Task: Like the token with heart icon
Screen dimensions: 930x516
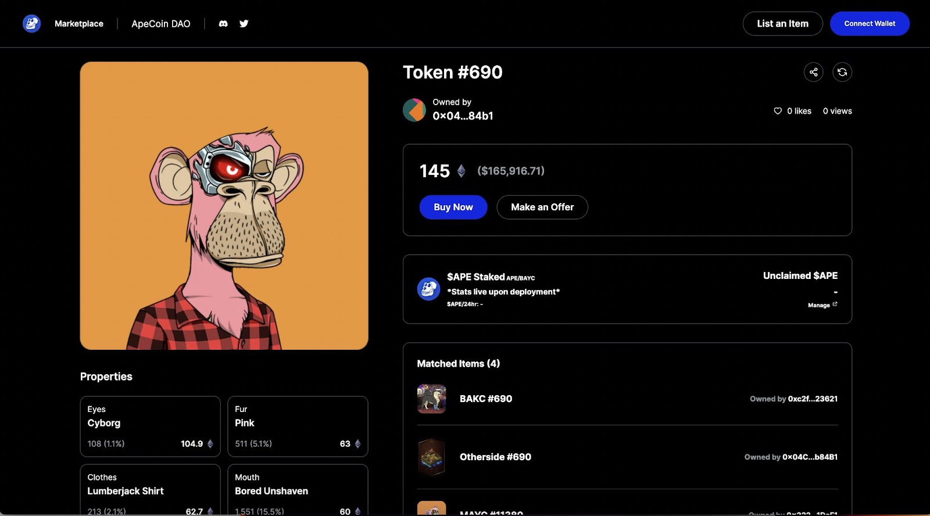Action: (x=778, y=111)
